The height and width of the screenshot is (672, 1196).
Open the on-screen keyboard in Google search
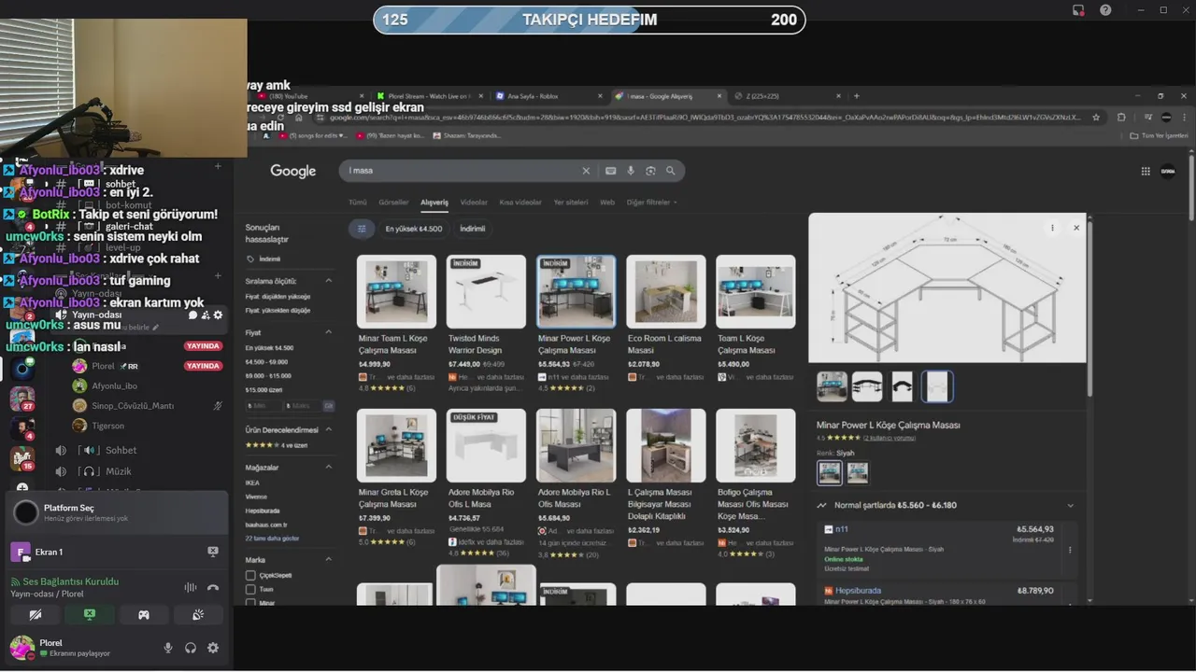click(x=610, y=171)
